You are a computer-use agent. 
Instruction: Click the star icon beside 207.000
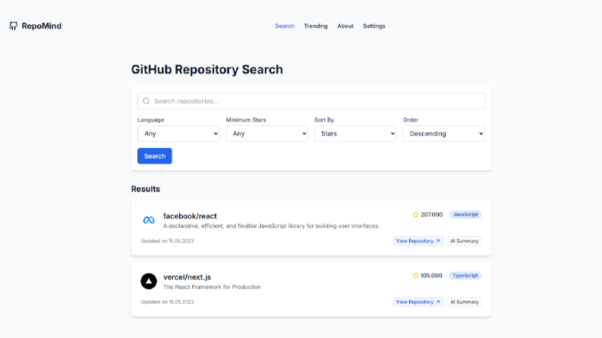click(415, 214)
